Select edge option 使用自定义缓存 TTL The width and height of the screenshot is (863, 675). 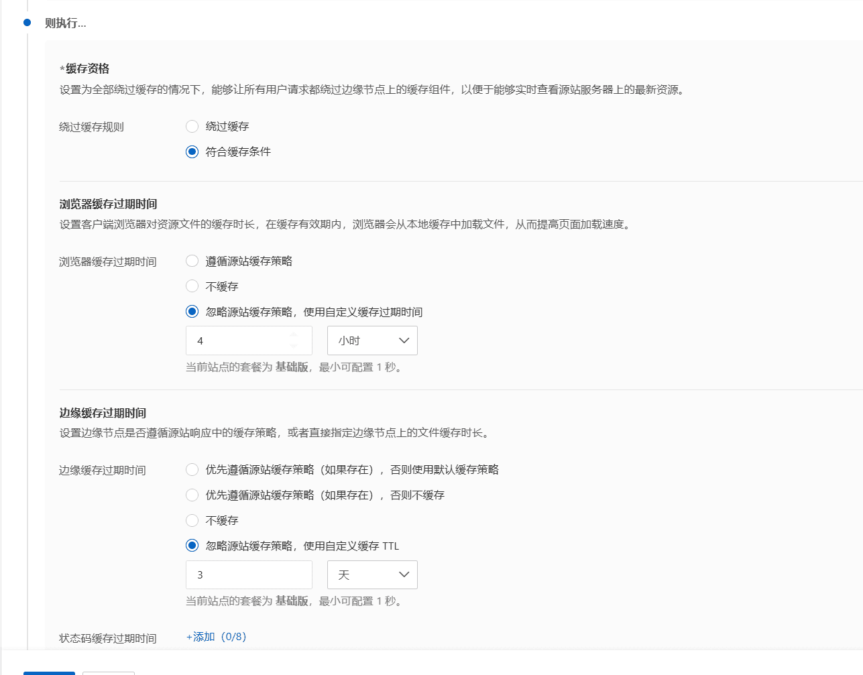tap(192, 546)
